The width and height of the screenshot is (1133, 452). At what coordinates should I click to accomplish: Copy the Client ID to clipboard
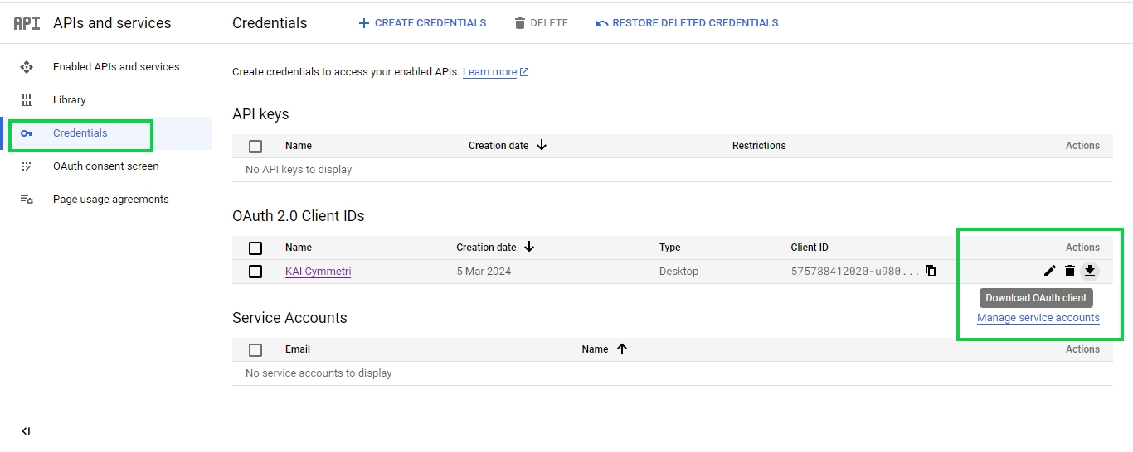931,271
